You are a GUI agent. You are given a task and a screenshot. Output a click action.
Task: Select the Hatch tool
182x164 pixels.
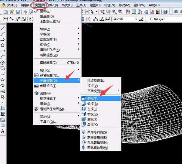point(2,108)
